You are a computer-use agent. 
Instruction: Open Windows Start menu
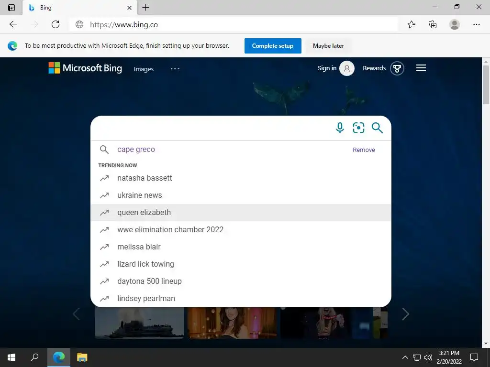11,357
